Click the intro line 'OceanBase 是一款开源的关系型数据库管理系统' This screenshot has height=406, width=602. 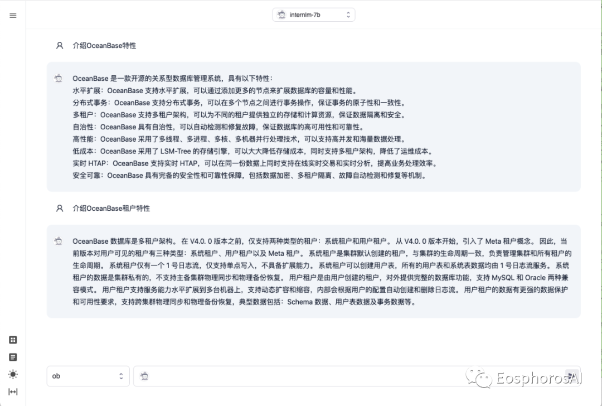tap(173, 79)
